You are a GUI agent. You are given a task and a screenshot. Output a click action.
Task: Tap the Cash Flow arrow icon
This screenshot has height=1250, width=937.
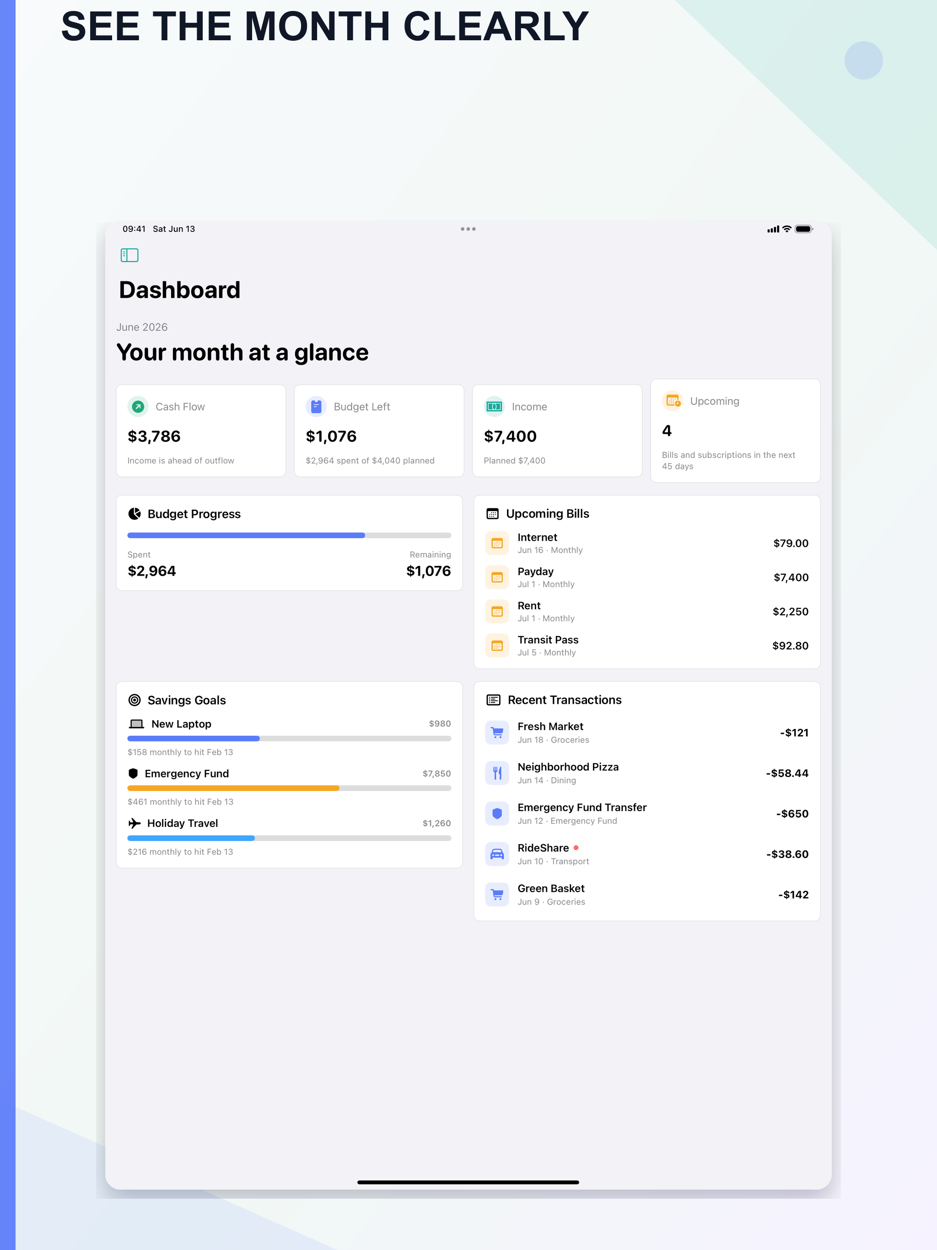coord(138,406)
